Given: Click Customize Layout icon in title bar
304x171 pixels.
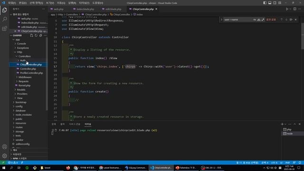Looking at the screenshot, I should click(x=280, y=3).
